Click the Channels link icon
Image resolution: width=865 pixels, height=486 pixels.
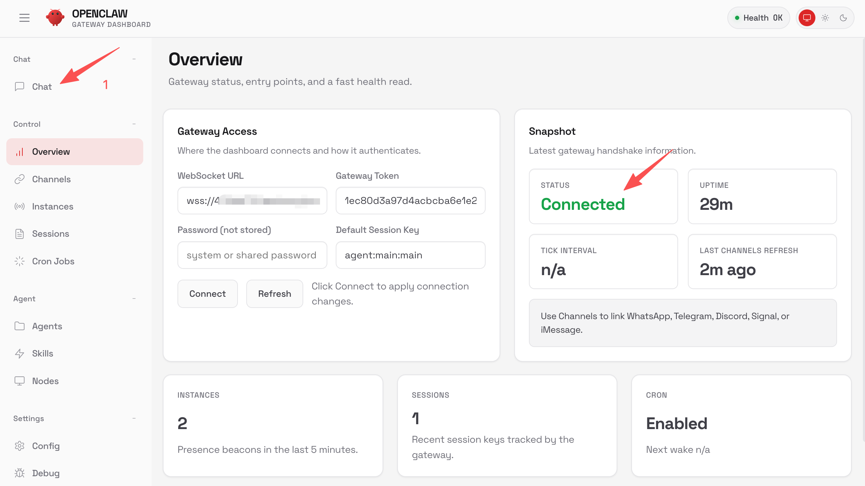pyautogui.click(x=20, y=179)
